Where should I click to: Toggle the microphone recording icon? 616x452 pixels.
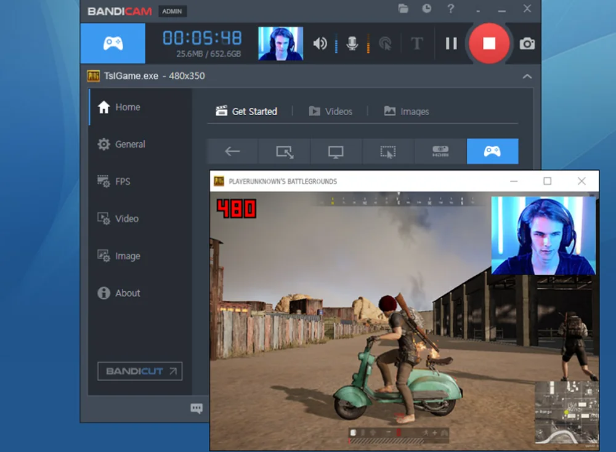[x=352, y=43]
